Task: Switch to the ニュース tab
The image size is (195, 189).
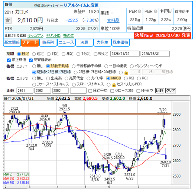Action: tap(66, 43)
